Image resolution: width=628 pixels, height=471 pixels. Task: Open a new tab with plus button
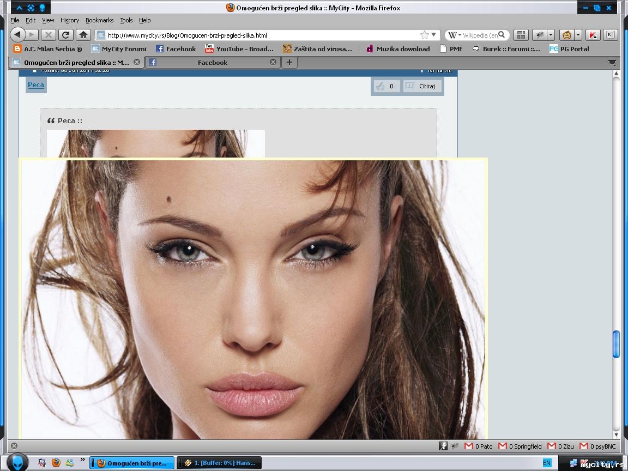pyautogui.click(x=289, y=62)
